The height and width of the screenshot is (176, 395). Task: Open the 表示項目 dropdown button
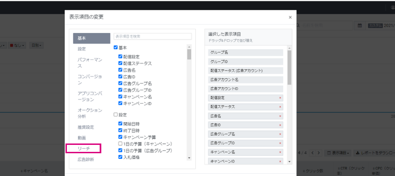click(337, 153)
